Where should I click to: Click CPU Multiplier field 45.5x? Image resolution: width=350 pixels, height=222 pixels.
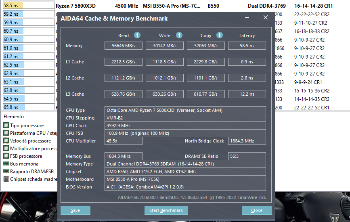pyautogui.click(x=124, y=141)
